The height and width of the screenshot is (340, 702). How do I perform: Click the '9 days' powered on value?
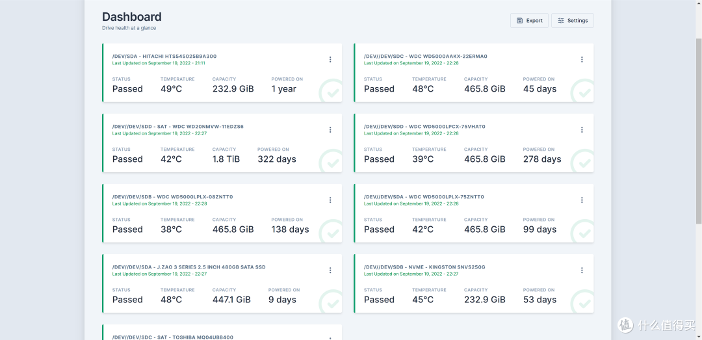282,300
